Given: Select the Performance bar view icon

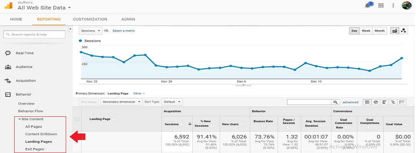Looking at the screenshot, I should tap(384, 102).
